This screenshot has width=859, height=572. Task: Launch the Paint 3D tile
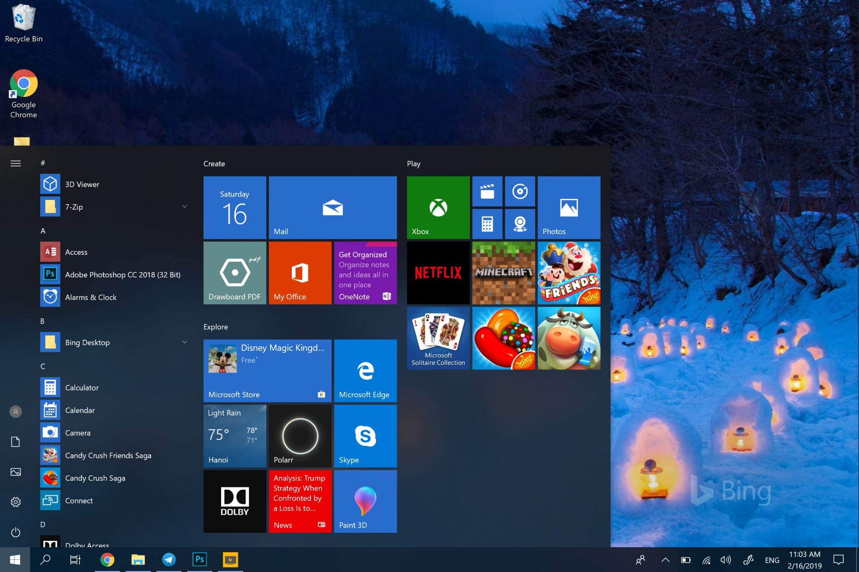click(365, 501)
